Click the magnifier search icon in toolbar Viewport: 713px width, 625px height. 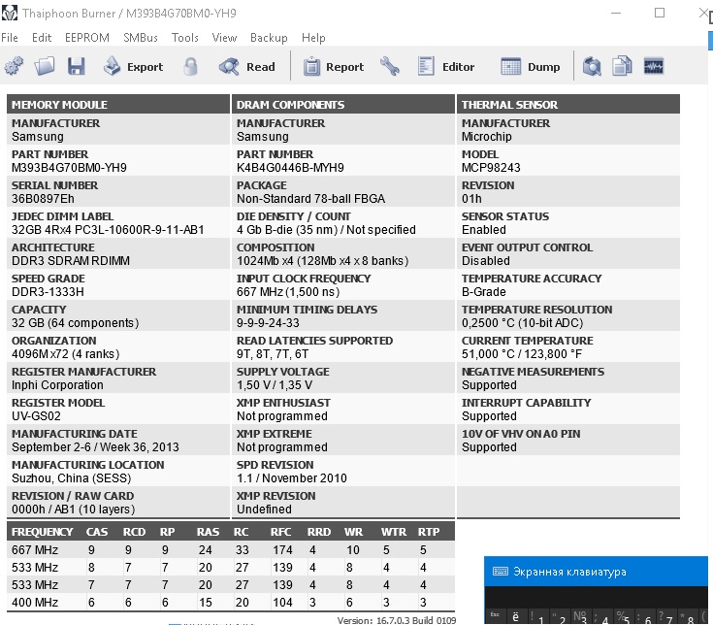(592, 66)
